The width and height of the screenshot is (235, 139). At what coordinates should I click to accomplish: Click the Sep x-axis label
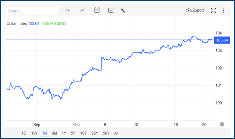37,125
